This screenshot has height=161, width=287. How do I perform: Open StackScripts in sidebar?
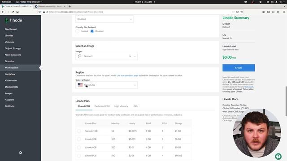point(12,87)
